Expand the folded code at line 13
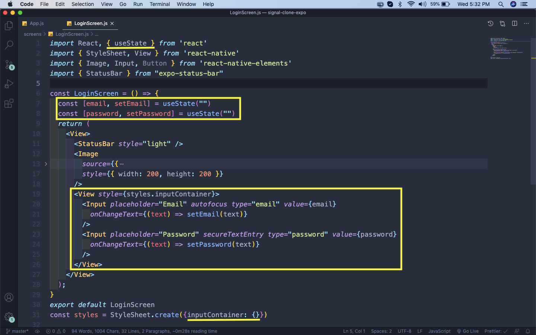The height and width of the screenshot is (335, 536). coord(46,164)
